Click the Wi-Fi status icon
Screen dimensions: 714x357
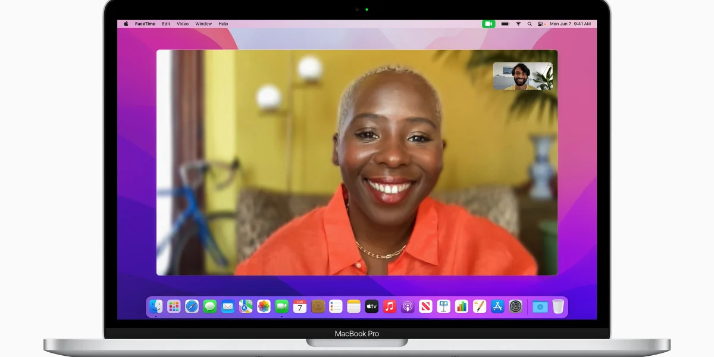(518, 24)
